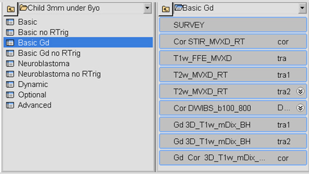
Task: Open the Child 3mm under 6yo dropdown
Action: (147, 8)
